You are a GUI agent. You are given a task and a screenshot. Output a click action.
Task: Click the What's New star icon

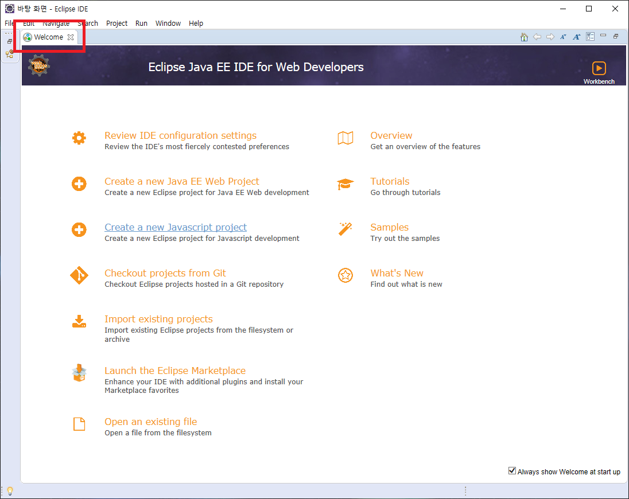coord(345,275)
